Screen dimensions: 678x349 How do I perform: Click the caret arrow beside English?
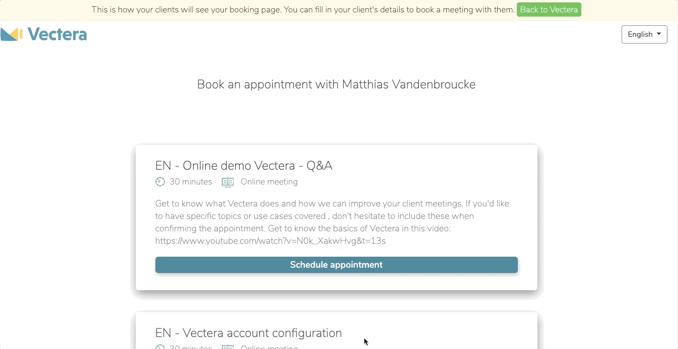coord(659,34)
